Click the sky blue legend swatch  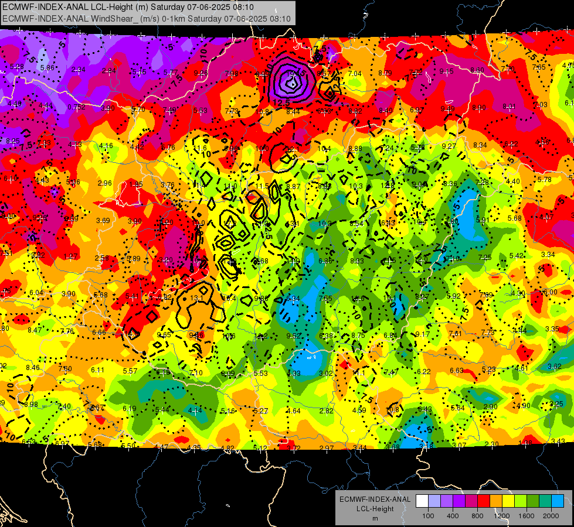point(558,501)
